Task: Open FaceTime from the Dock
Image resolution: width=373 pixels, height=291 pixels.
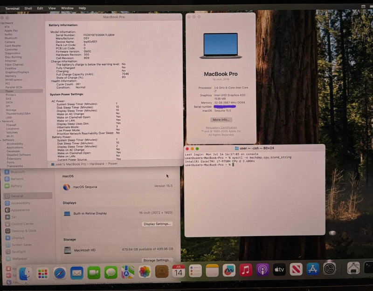Action: [x=94, y=272]
